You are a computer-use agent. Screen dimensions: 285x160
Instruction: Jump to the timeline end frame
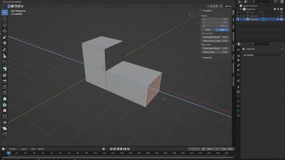pyautogui.click(x=128, y=149)
